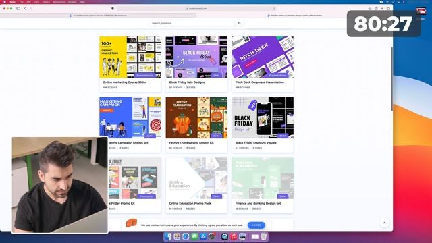Click title Black Friday Sale Designs
This screenshot has height=243, width=432.
coord(187,82)
